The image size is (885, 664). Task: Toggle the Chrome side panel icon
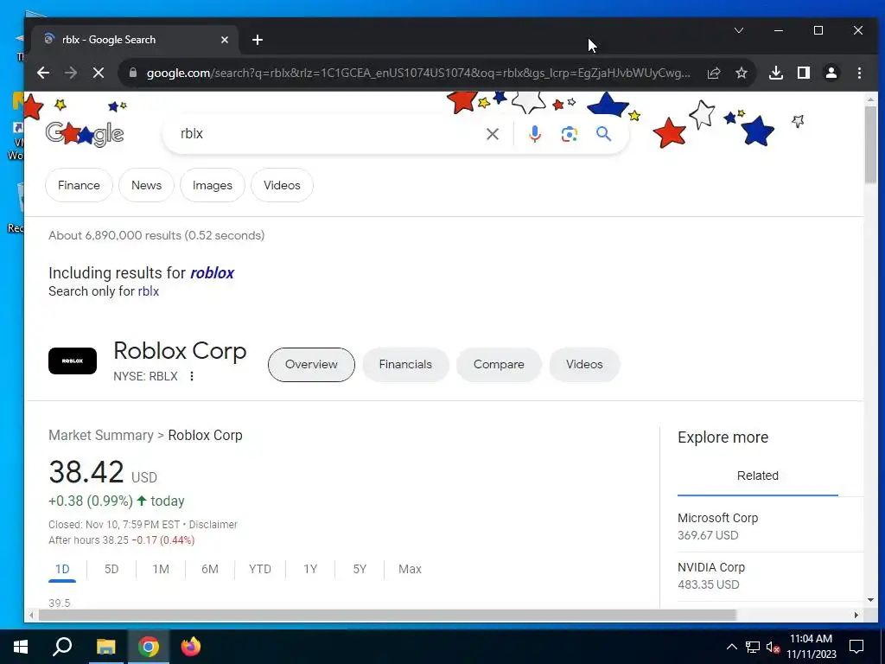pos(804,73)
